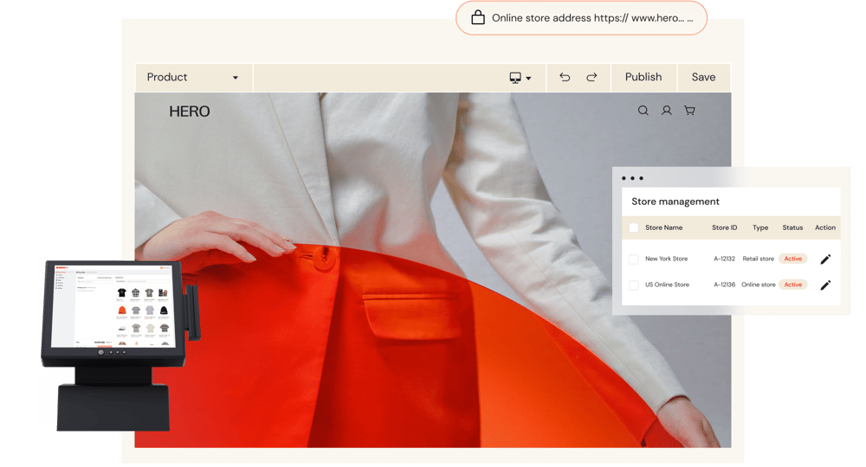This screenshot has width=866, height=467.
Task: Click store ID A-12136
Action: point(724,285)
